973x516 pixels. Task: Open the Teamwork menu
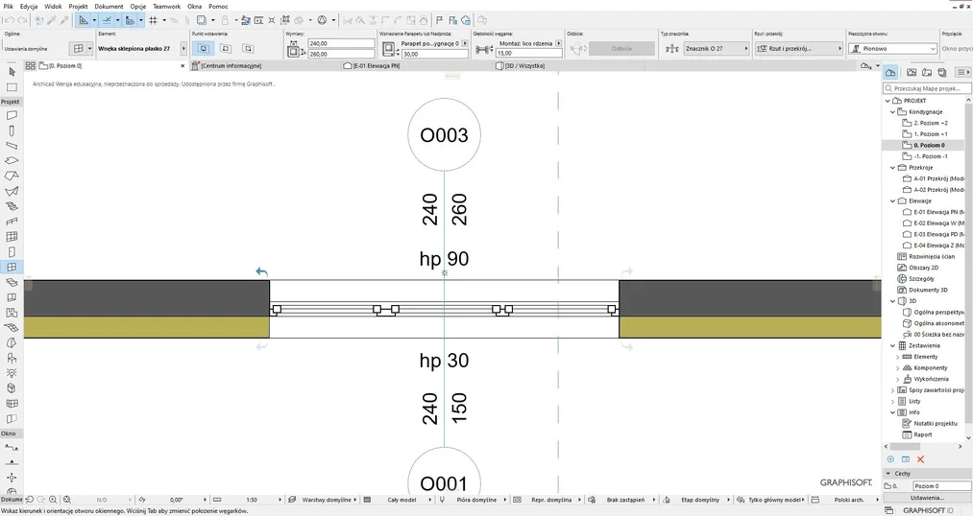[x=166, y=6]
